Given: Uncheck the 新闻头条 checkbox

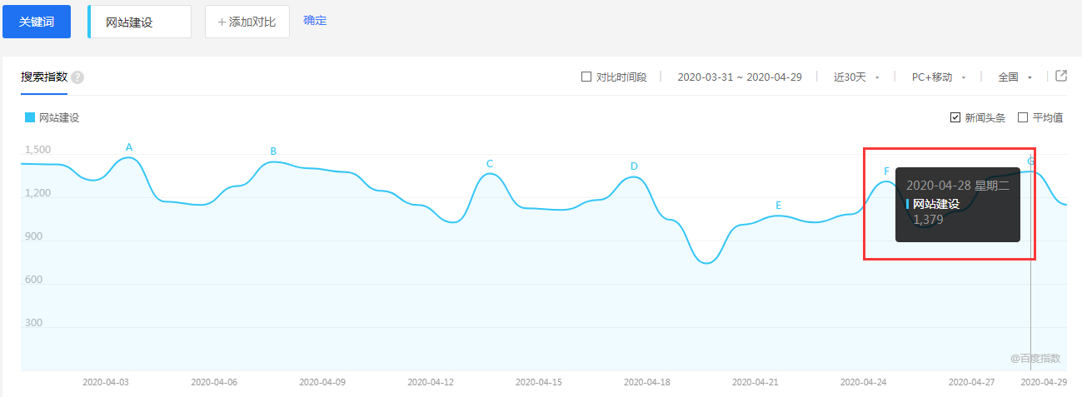Looking at the screenshot, I should [x=955, y=117].
